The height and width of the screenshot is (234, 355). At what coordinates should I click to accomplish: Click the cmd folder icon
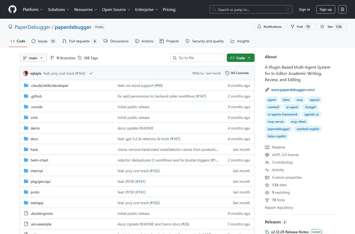click(x=26, y=117)
